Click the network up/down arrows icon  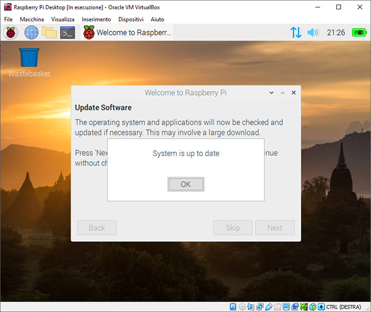(x=296, y=32)
